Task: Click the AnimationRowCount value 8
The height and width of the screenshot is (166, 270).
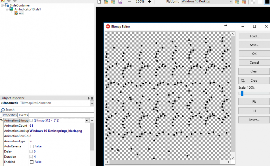Action: [x=31, y=136]
